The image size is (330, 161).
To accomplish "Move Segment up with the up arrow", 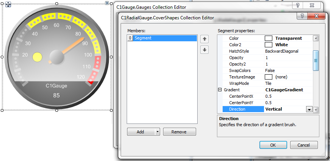I will (204, 39).
